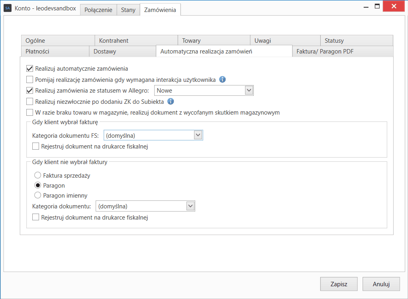408x299 pixels.
Task: Toggle 'Realizuj zamówienia ze statusem w Allegro' checkbox
Action: pos(29,91)
